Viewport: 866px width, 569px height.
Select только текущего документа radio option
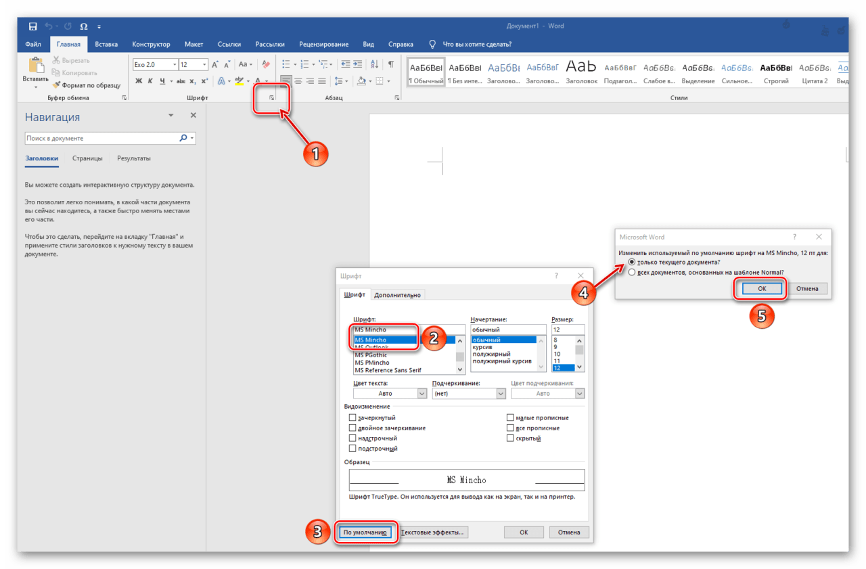[632, 262]
